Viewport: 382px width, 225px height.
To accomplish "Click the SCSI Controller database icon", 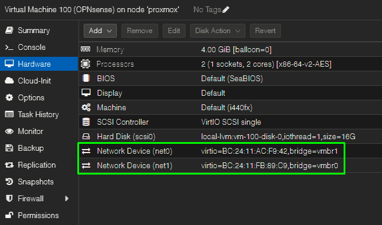I will [86, 122].
